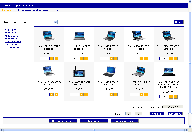This screenshot has width=192, height=132.
Task: Go to previous page with <<Пред.
Action: pyautogui.click(x=157, y=114)
